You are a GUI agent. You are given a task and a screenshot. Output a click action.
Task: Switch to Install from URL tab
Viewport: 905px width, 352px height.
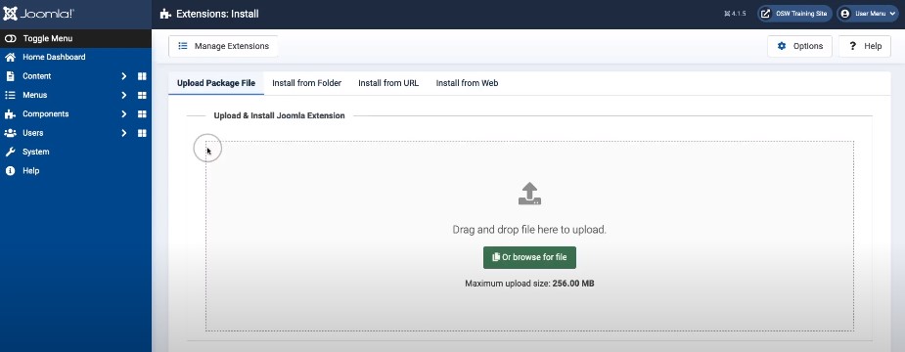(388, 83)
